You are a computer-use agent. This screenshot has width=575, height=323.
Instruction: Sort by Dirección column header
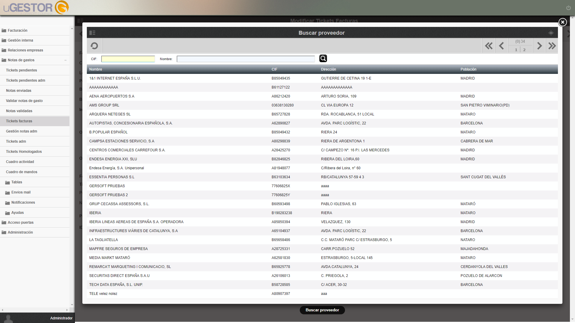329,69
